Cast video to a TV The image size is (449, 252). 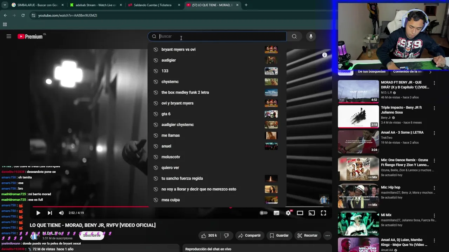pos(312,213)
